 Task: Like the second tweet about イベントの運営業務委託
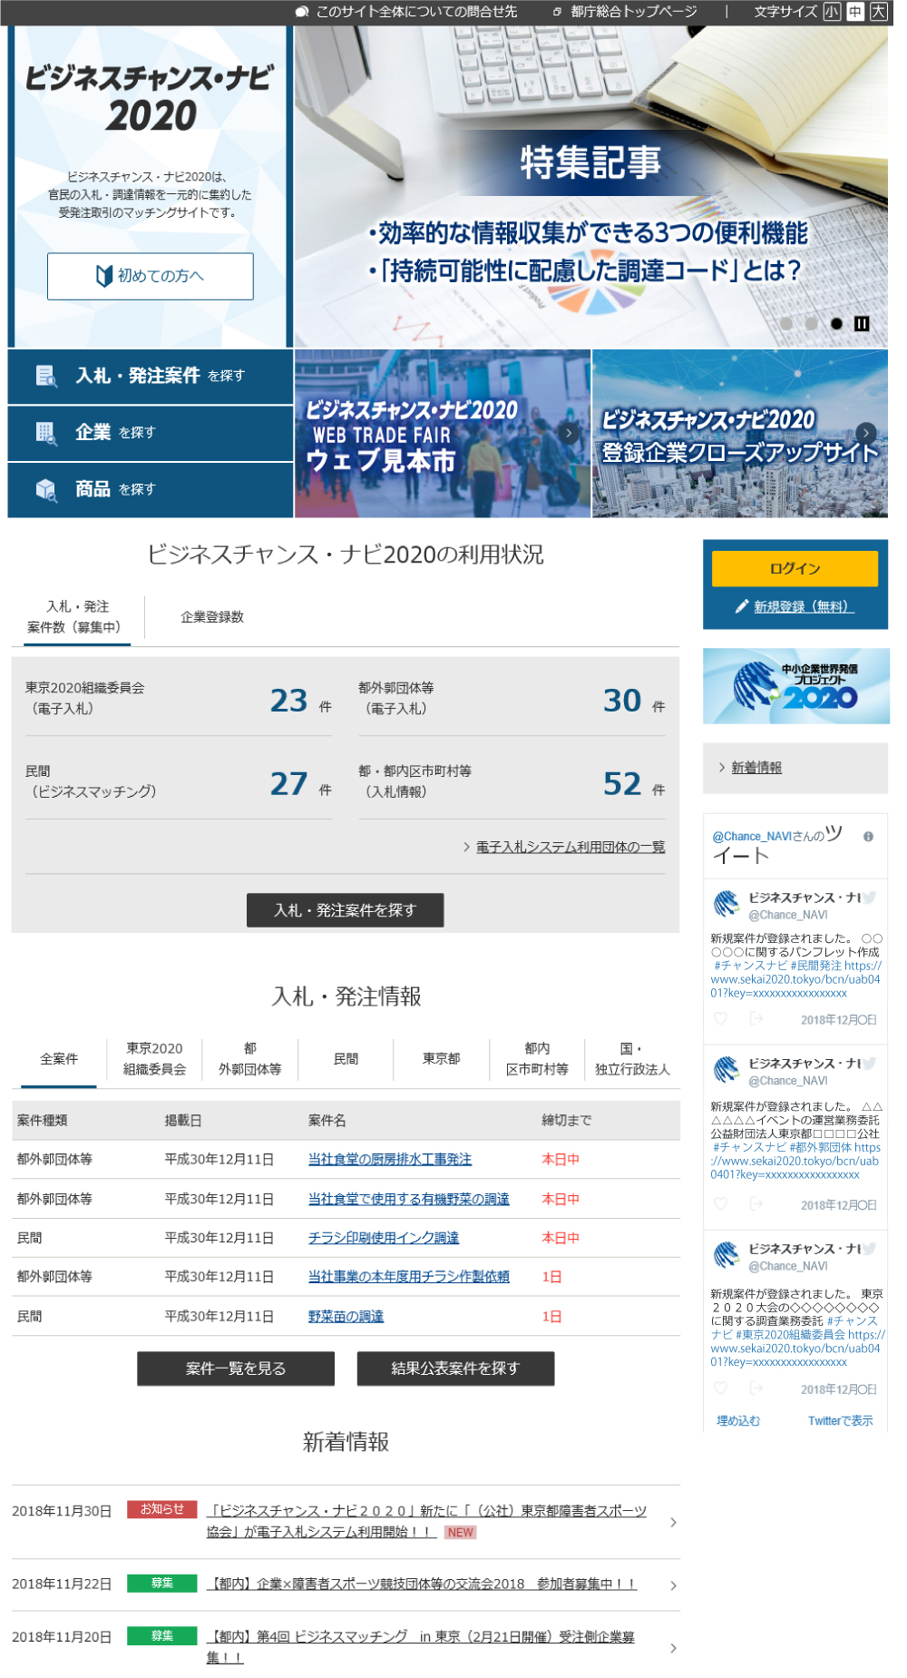coord(720,1203)
